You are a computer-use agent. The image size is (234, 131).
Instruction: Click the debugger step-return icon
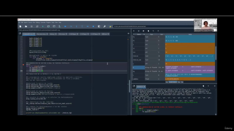82,27
